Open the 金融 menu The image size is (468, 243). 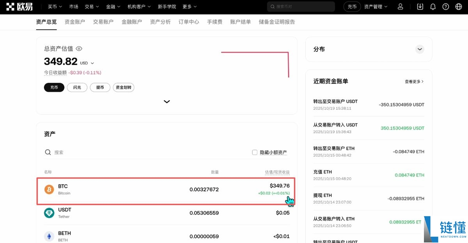tap(113, 6)
